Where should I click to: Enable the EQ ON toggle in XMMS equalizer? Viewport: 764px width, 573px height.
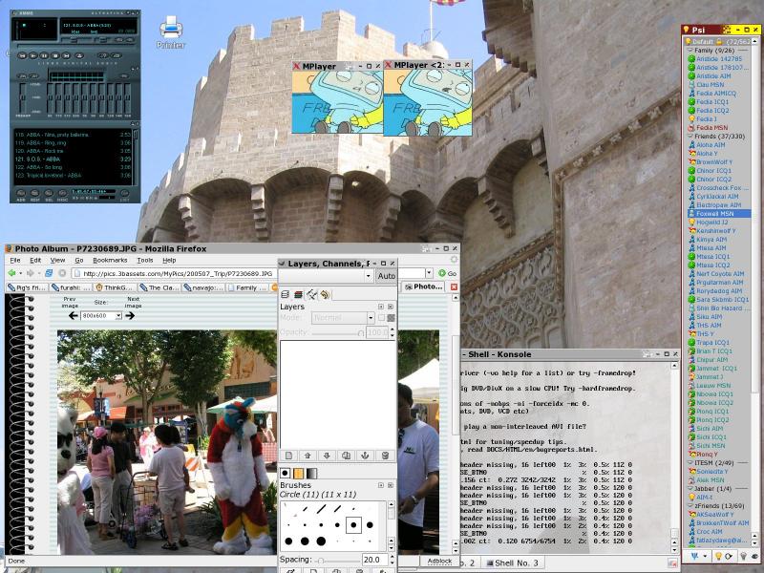click(21, 75)
